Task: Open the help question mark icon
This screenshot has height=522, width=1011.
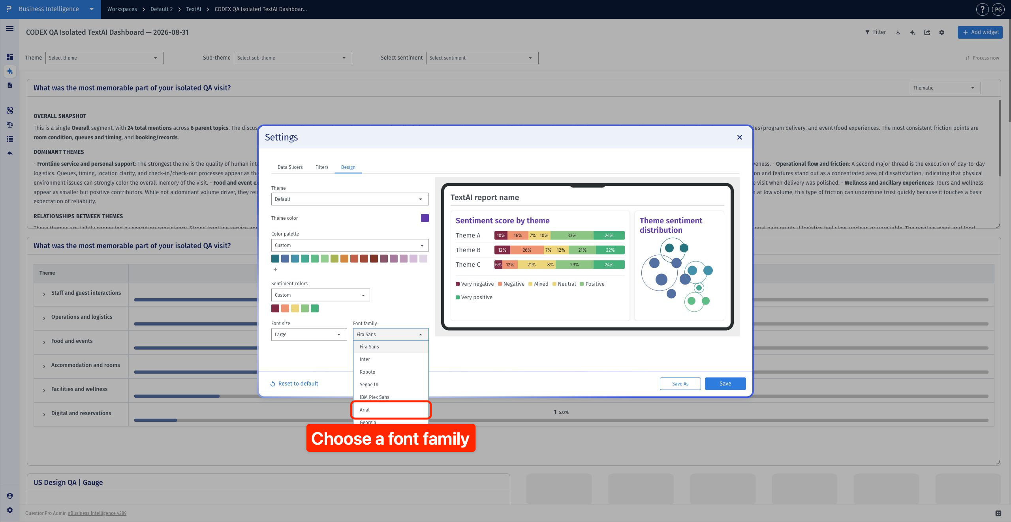Action: (982, 9)
